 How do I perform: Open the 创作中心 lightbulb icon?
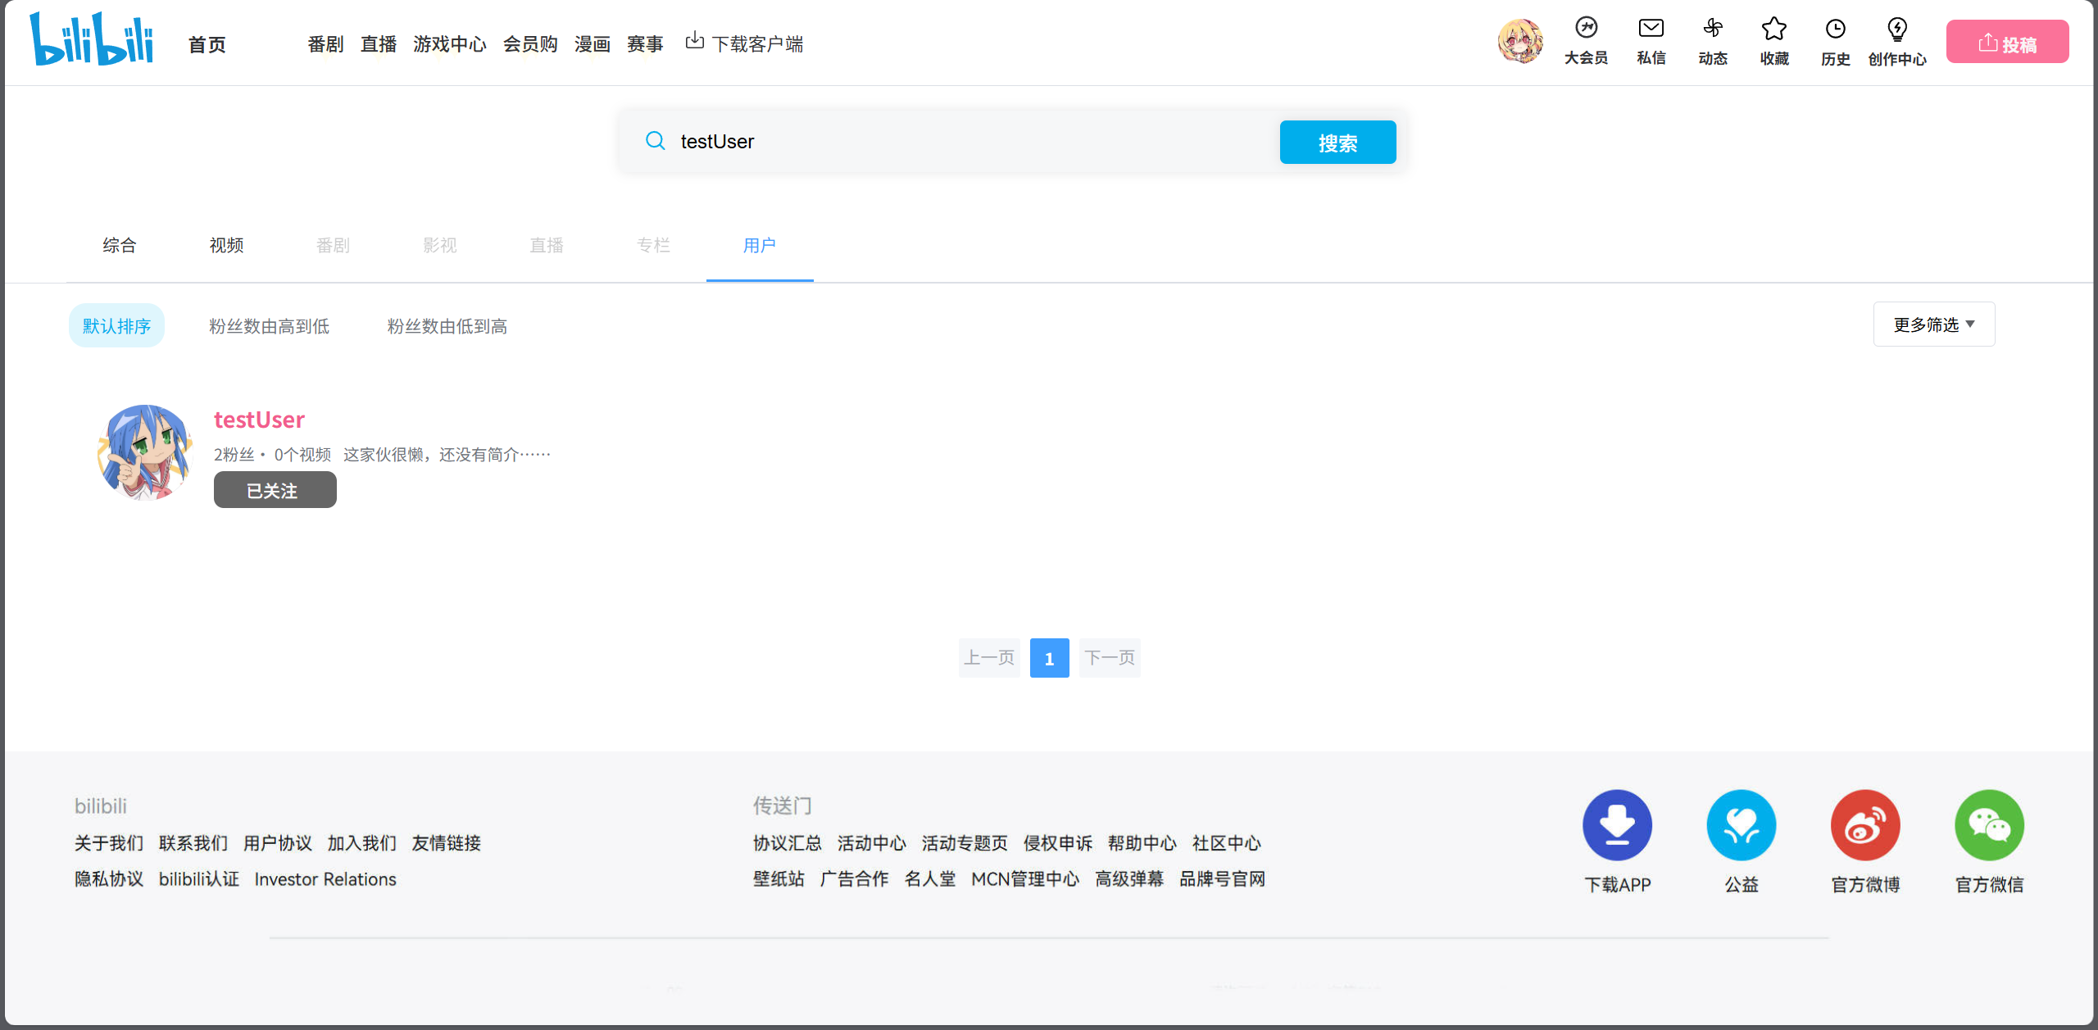pos(1896,29)
